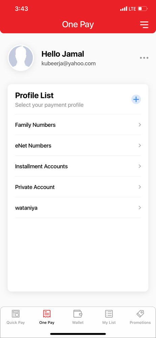
Task: Expand the Family Numbers chevron
Action: pyautogui.click(x=140, y=125)
